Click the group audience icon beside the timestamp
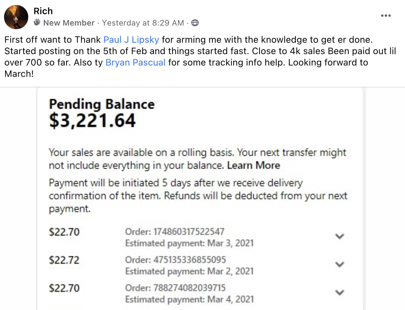The height and width of the screenshot is (310, 405). tap(195, 23)
